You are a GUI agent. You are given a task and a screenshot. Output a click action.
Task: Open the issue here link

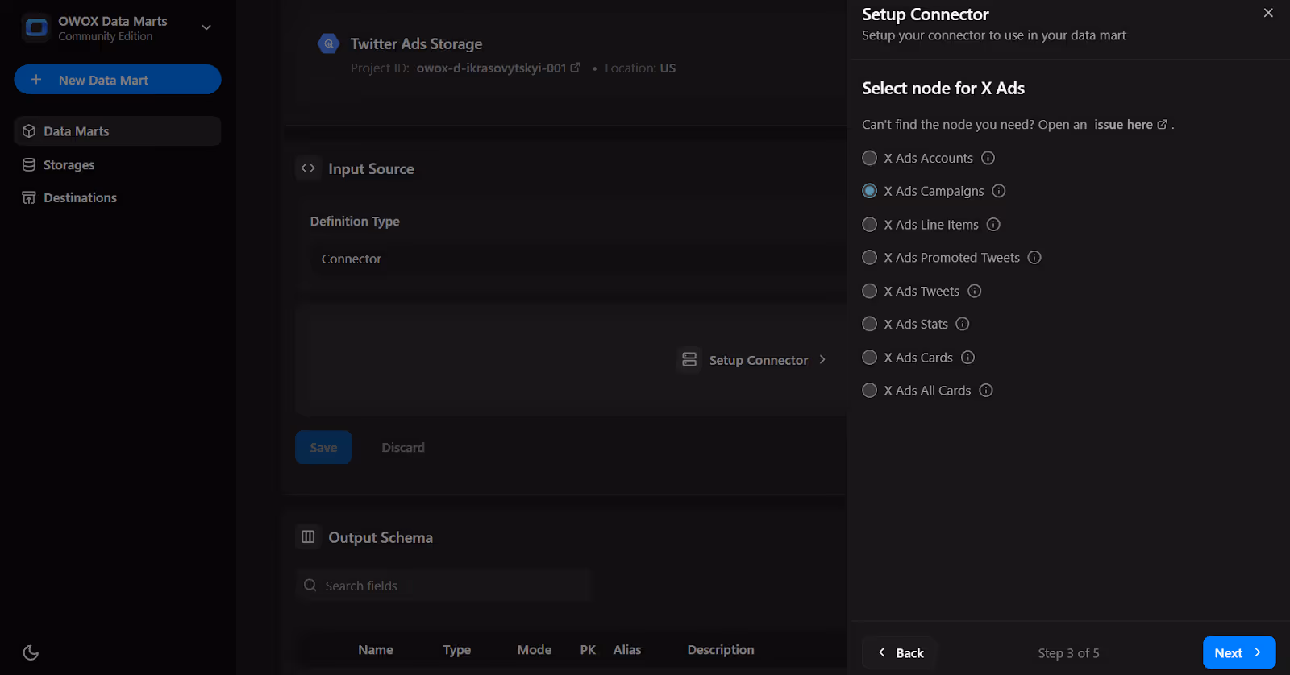coord(1130,125)
